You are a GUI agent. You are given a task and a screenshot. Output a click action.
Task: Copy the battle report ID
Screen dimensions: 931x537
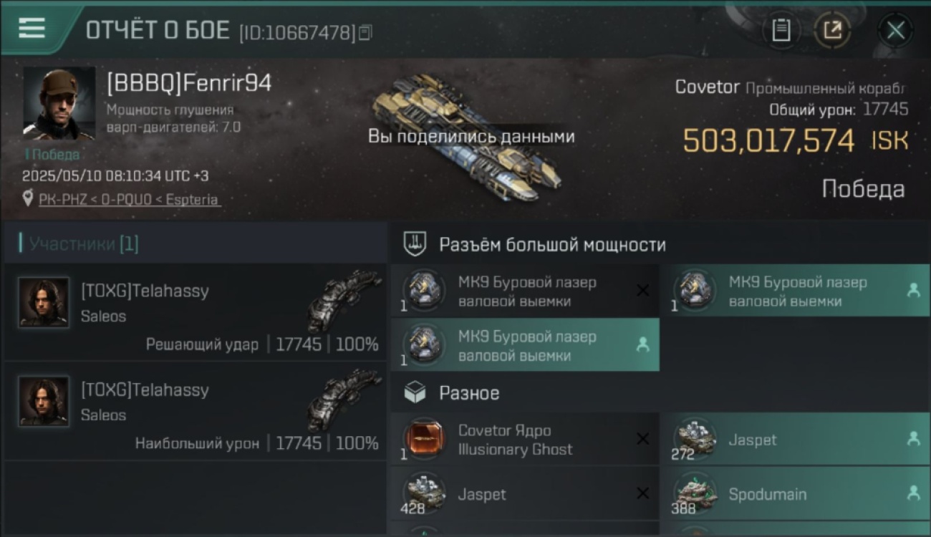[x=365, y=32]
